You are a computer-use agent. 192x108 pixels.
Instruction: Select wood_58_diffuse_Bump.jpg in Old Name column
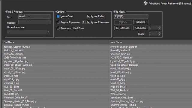click(18, 65)
